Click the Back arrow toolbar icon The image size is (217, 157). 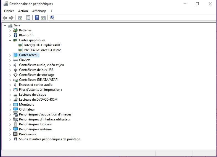(x=5, y=18)
